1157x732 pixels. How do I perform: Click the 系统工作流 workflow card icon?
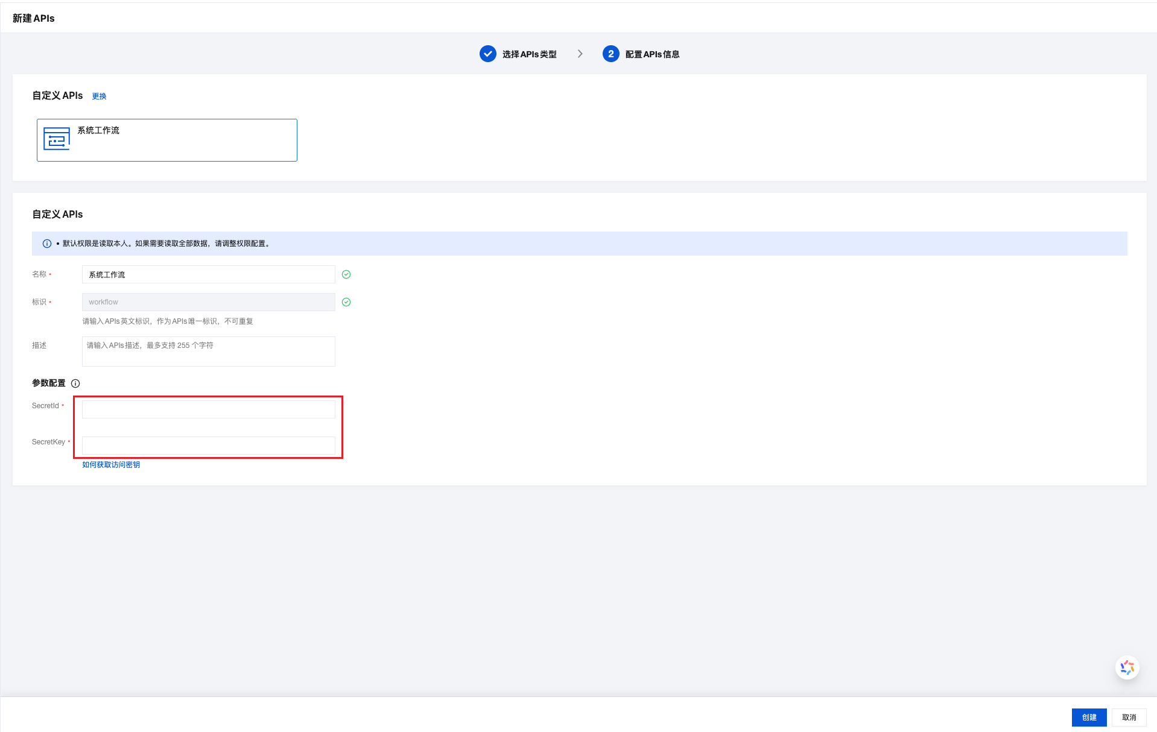(57, 139)
